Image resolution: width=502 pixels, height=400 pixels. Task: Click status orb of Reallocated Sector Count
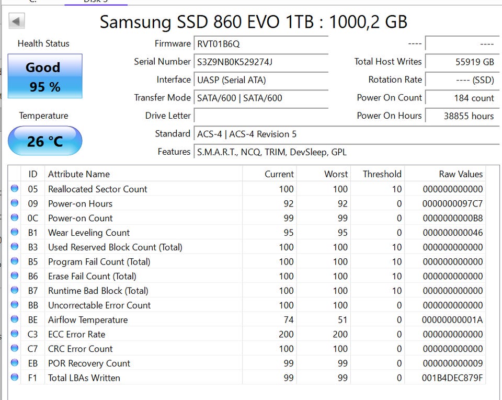coord(15,188)
